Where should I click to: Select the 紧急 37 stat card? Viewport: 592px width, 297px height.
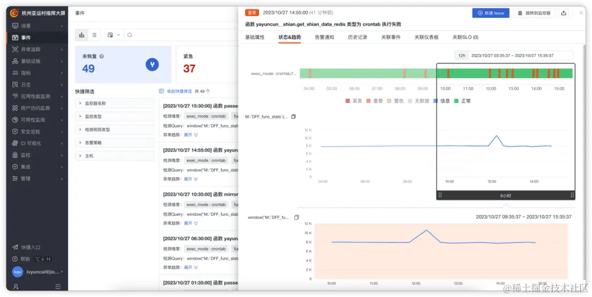207,65
